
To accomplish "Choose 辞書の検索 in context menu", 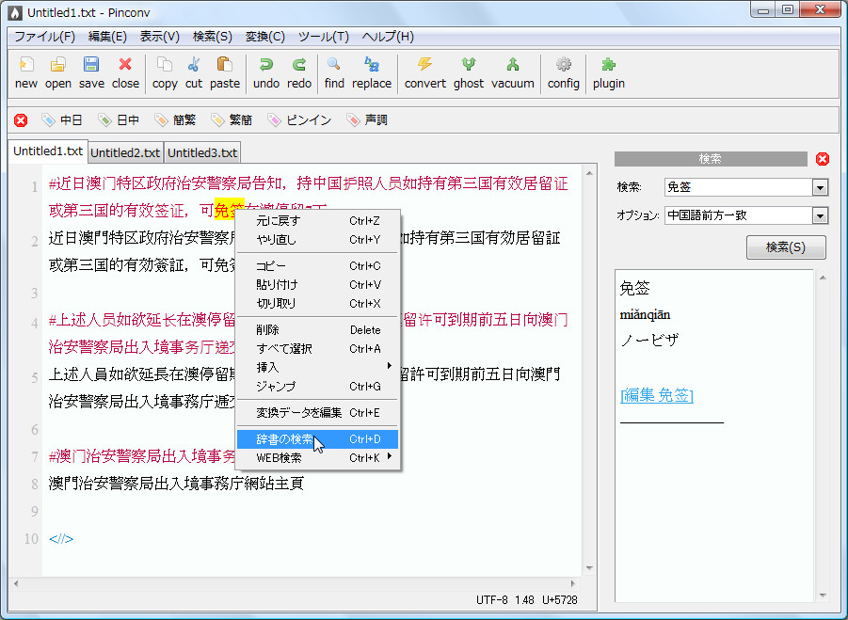I will [x=318, y=439].
